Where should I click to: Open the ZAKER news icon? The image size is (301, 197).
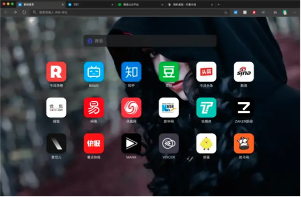tap(244, 108)
